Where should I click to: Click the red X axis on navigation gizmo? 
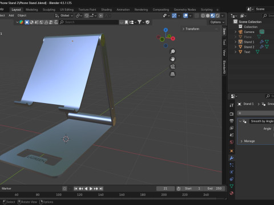point(173,39)
